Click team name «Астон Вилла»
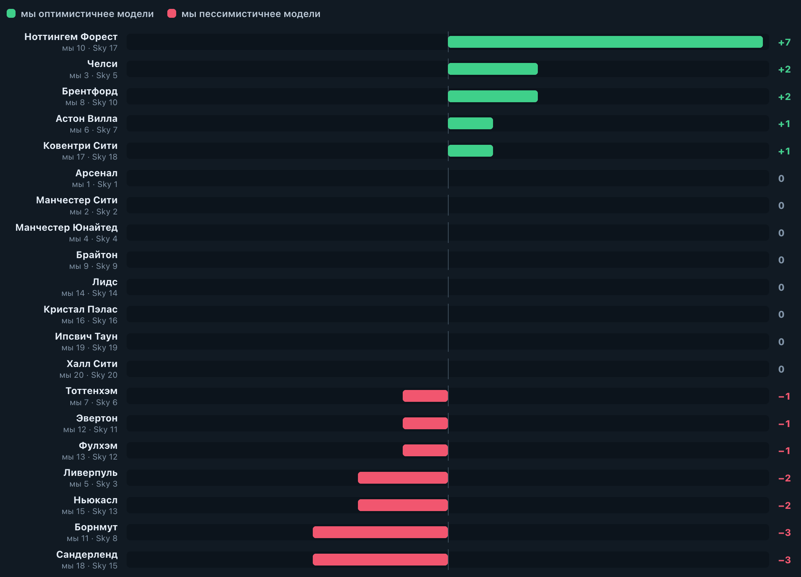 pos(87,119)
